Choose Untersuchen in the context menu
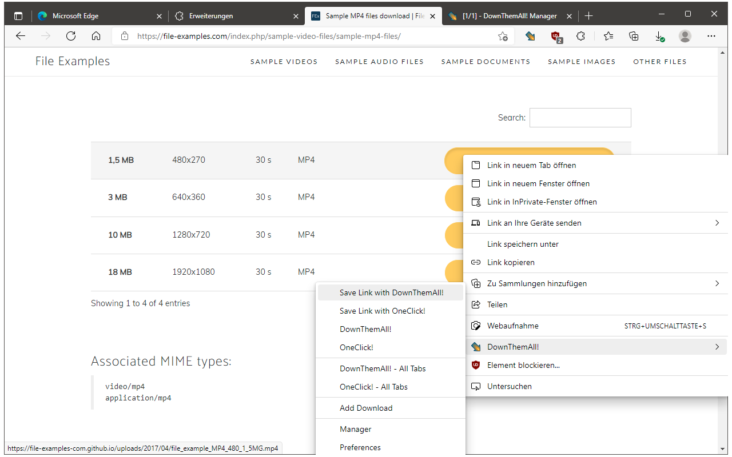The height and width of the screenshot is (457, 732). point(596,386)
